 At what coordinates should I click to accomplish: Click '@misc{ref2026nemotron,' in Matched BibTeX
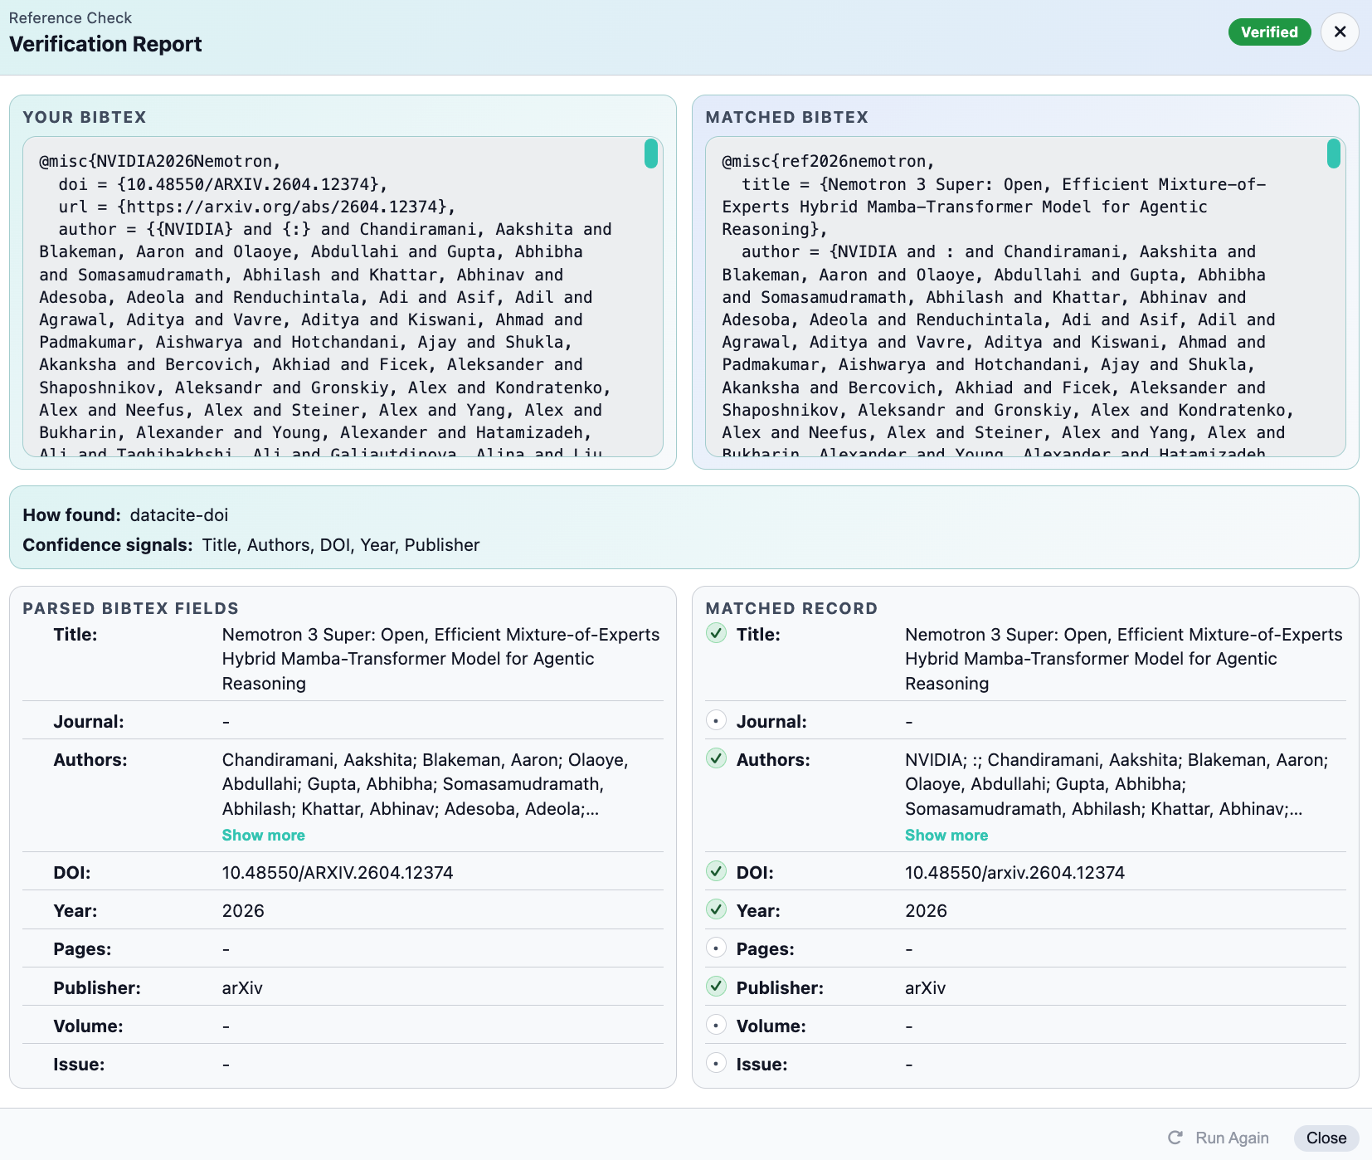tap(828, 161)
